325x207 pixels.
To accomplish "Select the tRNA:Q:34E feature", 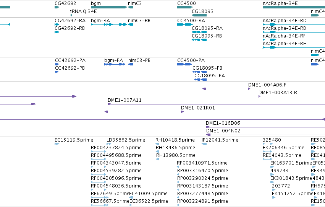I will 71,15.
